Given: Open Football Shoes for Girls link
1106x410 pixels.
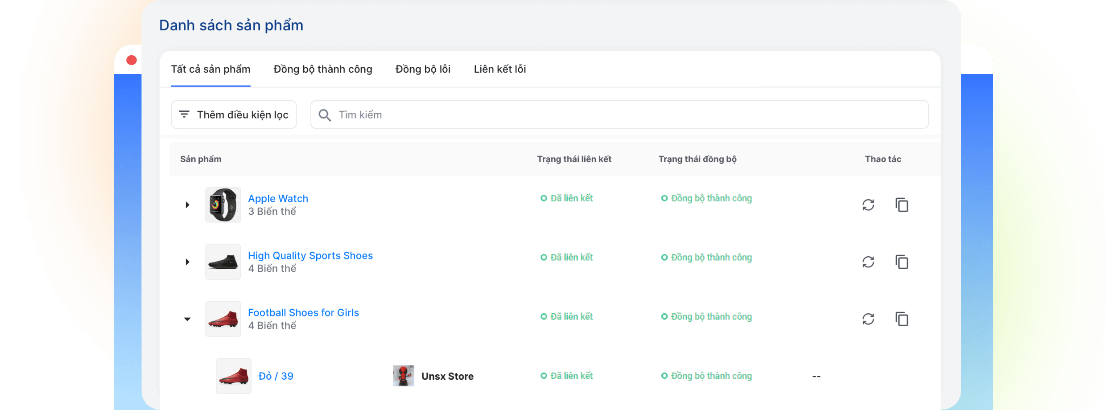Looking at the screenshot, I should [x=303, y=312].
